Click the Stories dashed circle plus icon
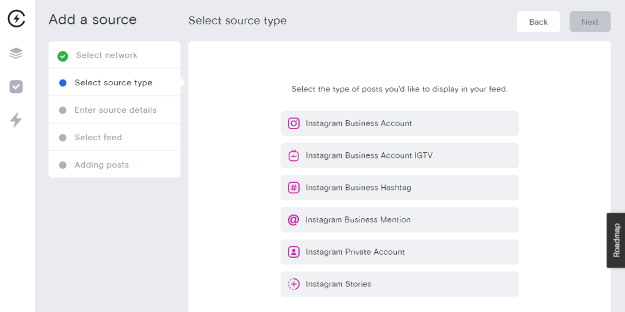The image size is (625, 312). point(294,284)
